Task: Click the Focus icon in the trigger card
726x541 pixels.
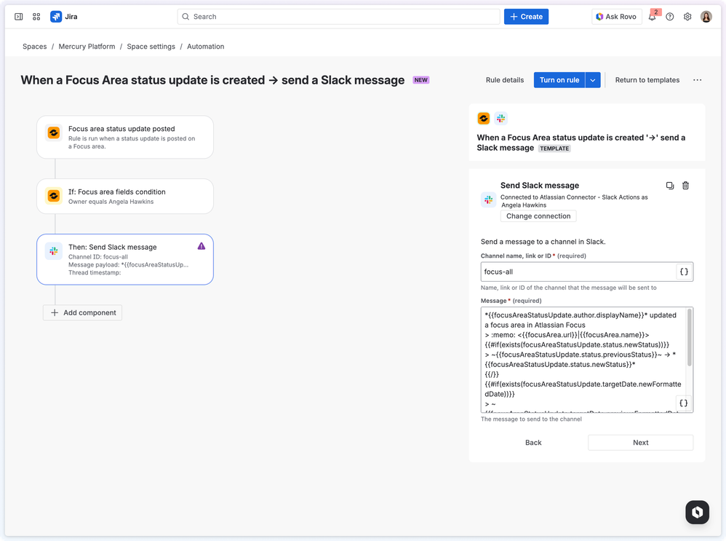Action: (x=54, y=133)
